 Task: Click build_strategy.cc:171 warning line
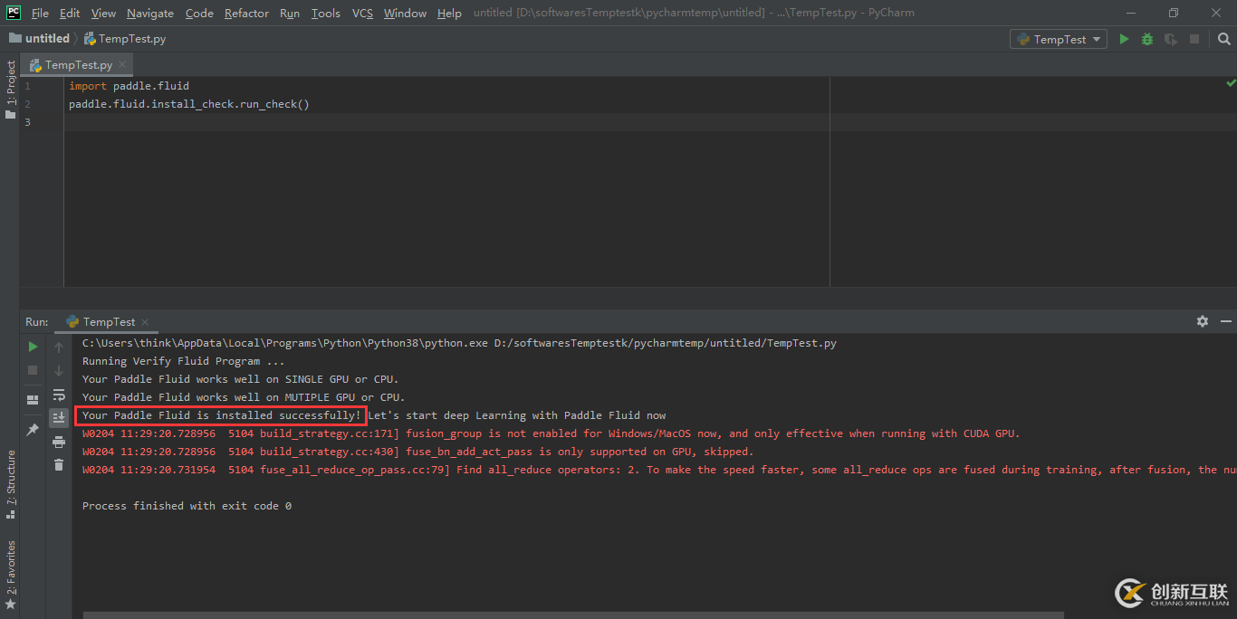(x=551, y=433)
